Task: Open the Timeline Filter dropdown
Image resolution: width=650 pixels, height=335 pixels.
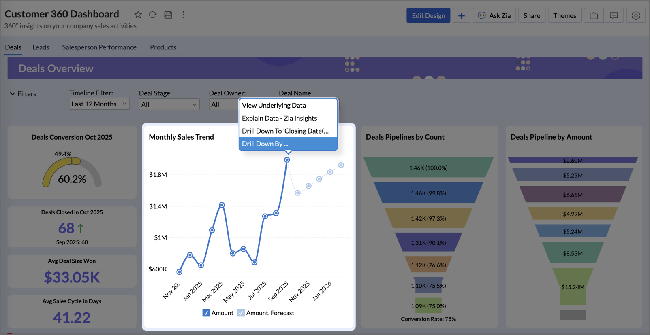Action: point(99,104)
